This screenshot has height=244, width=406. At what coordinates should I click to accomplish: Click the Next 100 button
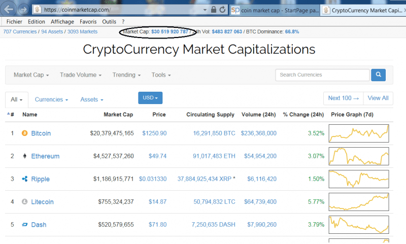click(x=344, y=98)
